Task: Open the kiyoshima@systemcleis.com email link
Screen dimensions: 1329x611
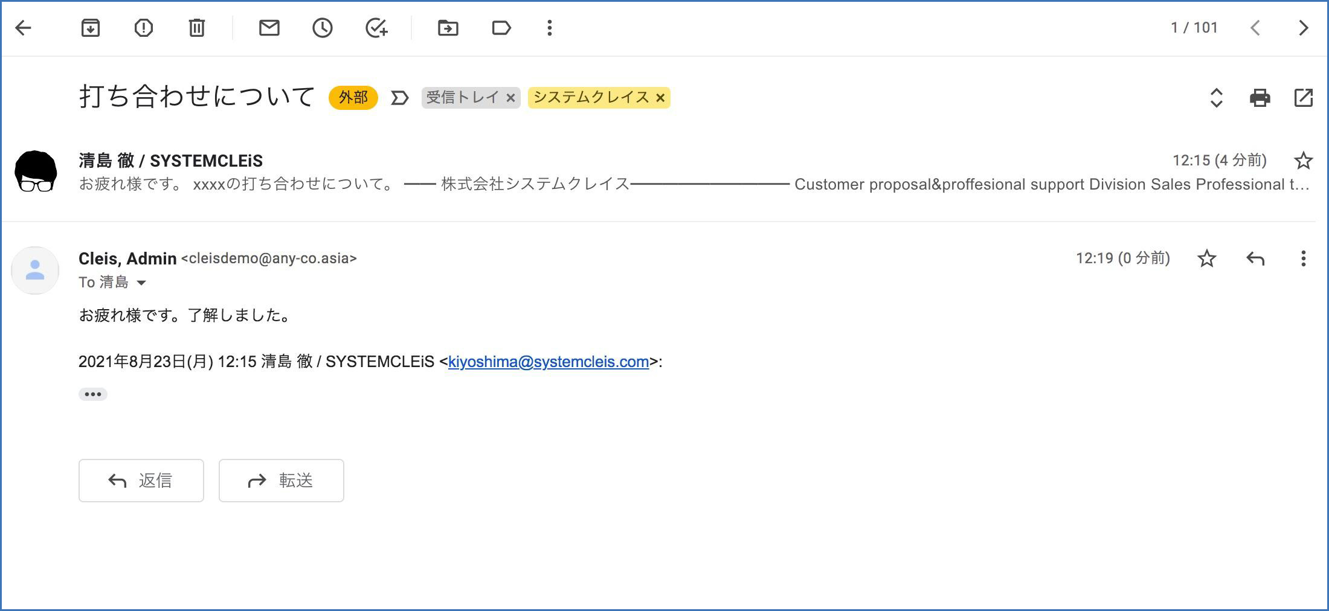Action: click(x=549, y=362)
